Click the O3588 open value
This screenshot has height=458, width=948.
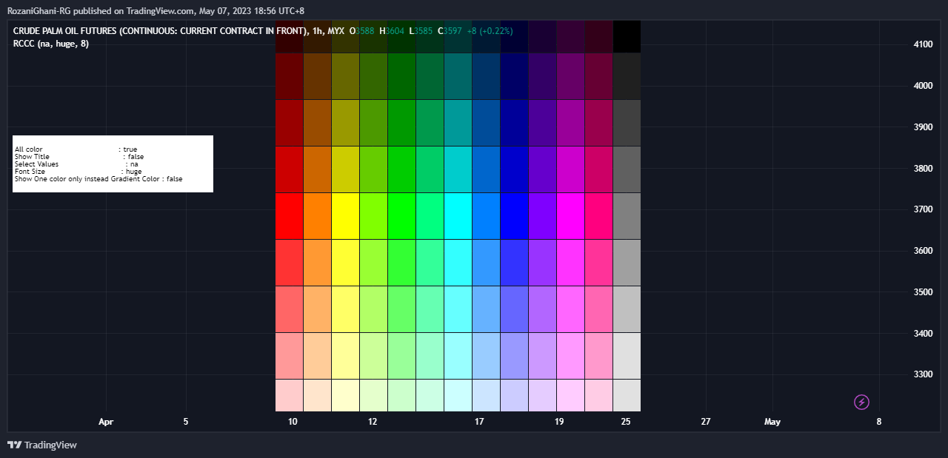(361, 31)
